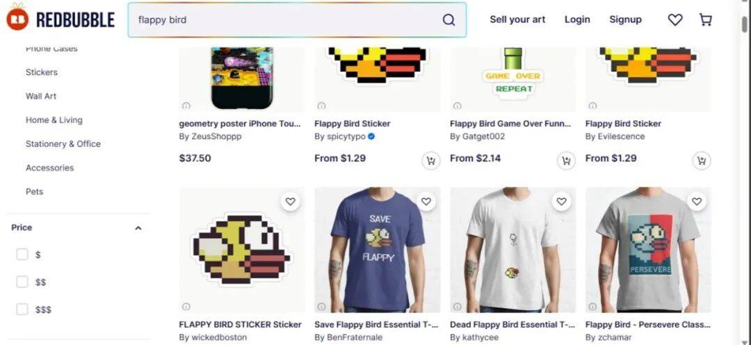The image size is (751, 345).
Task: Add Flappy Bird Game Over item to cart
Action: (x=566, y=160)
